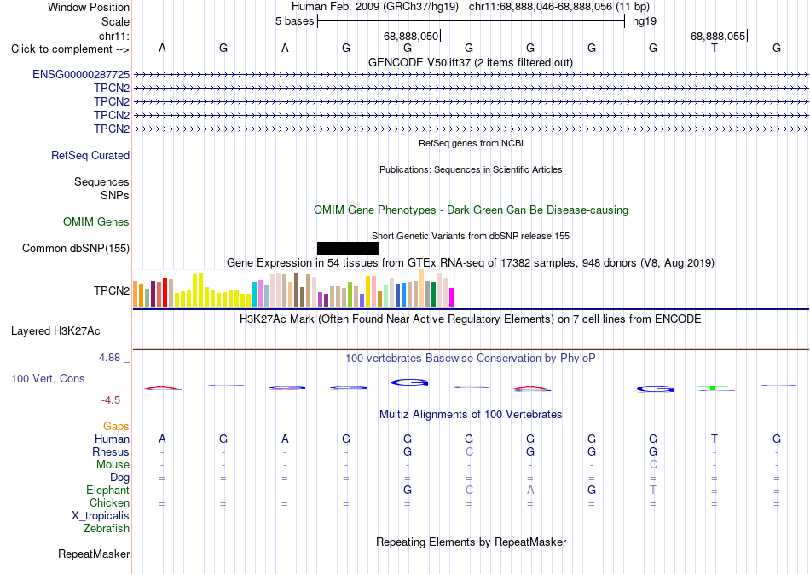
Task: Click the A base in the Elephant row
Action: point(530,491)
